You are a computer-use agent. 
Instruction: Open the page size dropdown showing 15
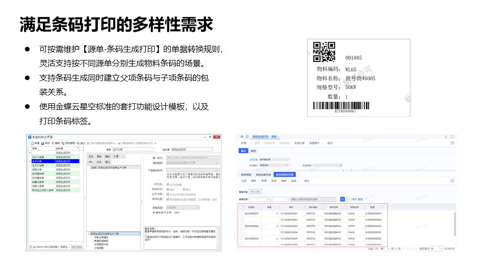tap(434, 248)
